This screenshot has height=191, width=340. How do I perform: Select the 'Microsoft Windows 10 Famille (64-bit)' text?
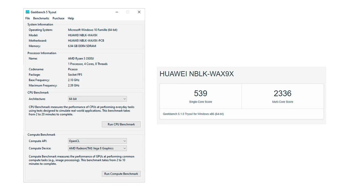point(93,30)
